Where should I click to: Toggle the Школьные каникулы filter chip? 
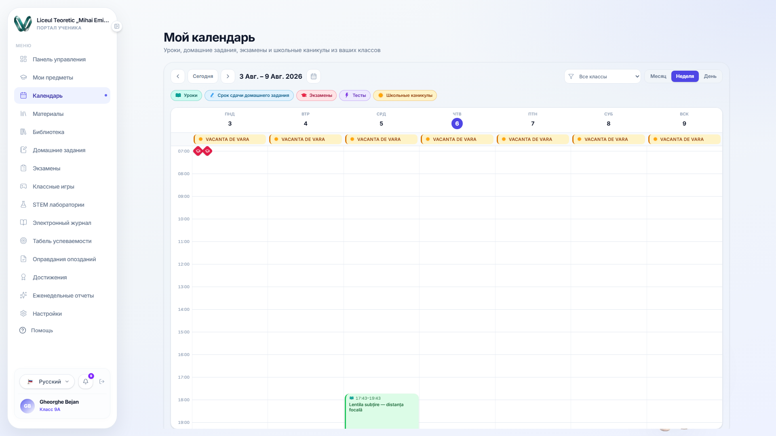click(405, 96)
